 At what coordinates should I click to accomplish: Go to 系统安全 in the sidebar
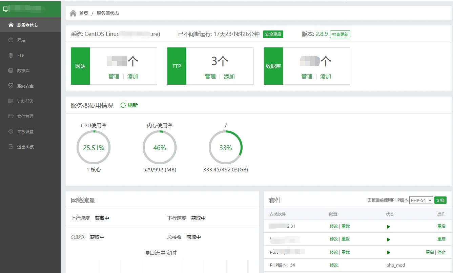tap(30, 86)
